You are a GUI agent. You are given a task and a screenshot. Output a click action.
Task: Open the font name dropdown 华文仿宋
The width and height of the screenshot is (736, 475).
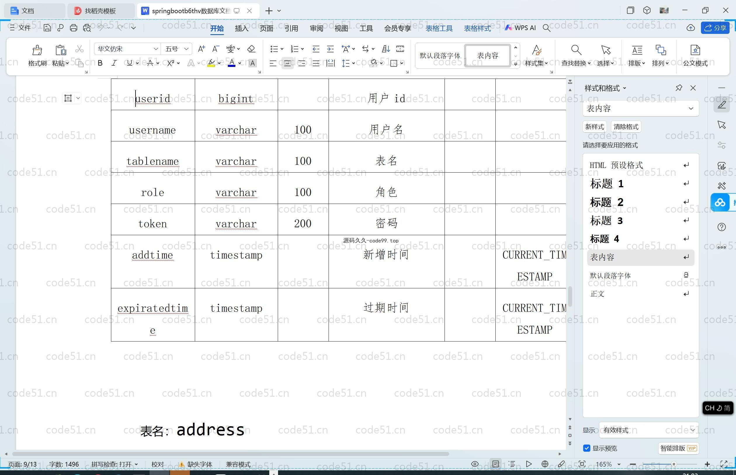click(156, 49)
